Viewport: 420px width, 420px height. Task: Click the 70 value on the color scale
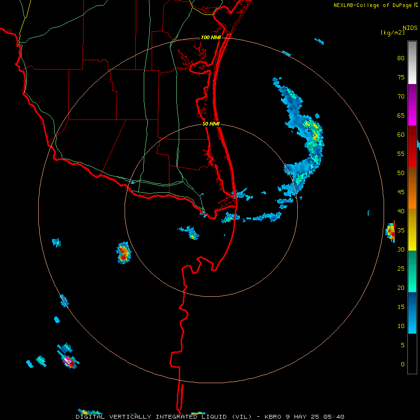(401, 97)
